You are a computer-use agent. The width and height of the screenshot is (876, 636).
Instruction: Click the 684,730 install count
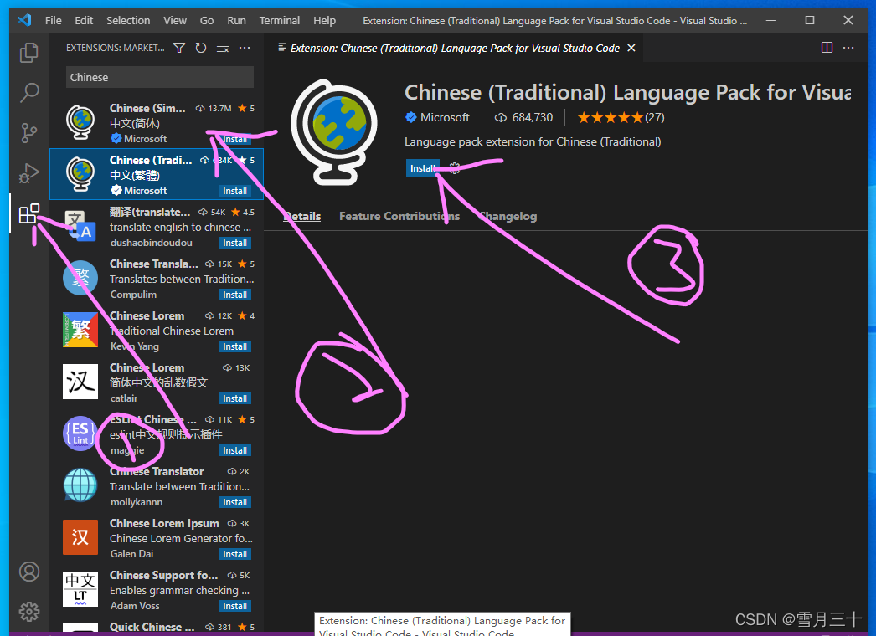click(524, 117)
